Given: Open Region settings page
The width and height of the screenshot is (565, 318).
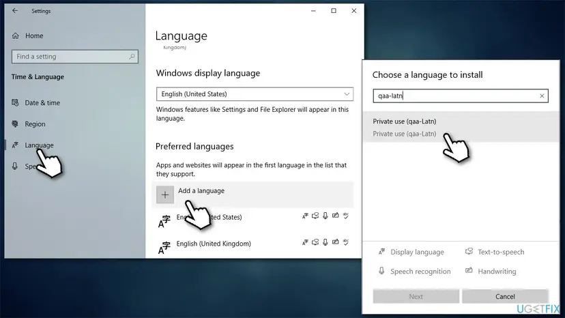Looking at the screenshot, I should pyautogui.click(x=35, y=124).
